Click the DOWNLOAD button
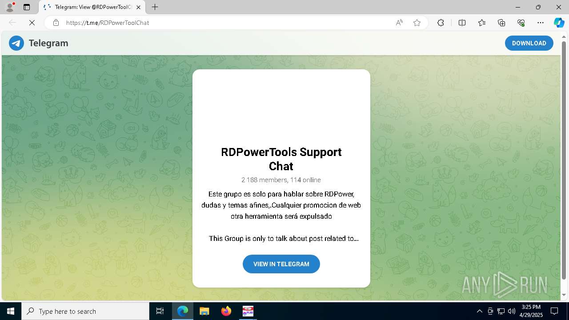Screen dimensions: 569x320 pyautogui.click(x=529, y=43)
